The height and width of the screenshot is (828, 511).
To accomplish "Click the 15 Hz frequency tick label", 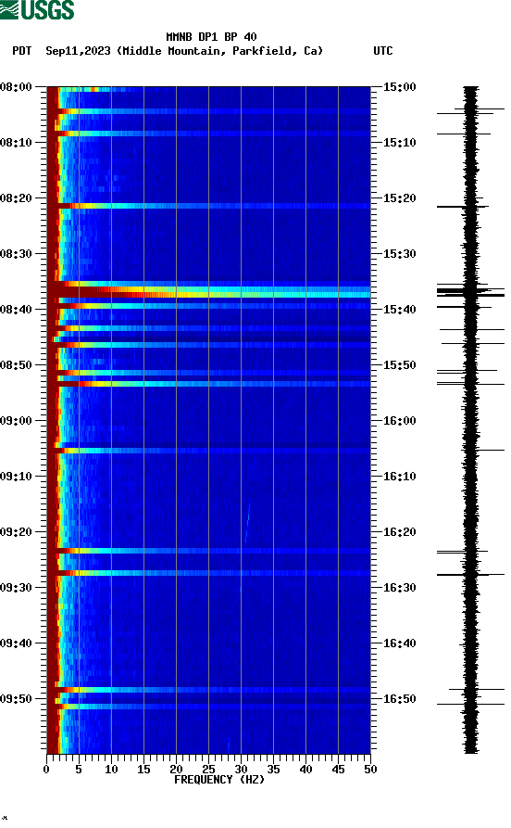I will [x=143, y=770].
